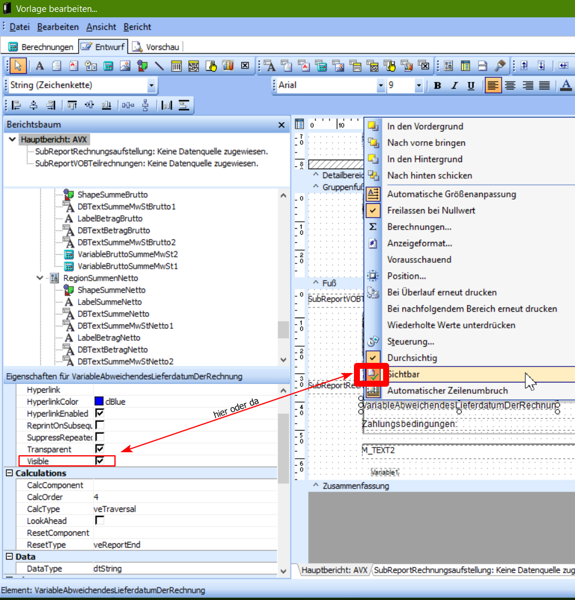Select the Variable calculator tool
Image resolution: width=575 pixels, height=600 pixels.
click(108, 66)
